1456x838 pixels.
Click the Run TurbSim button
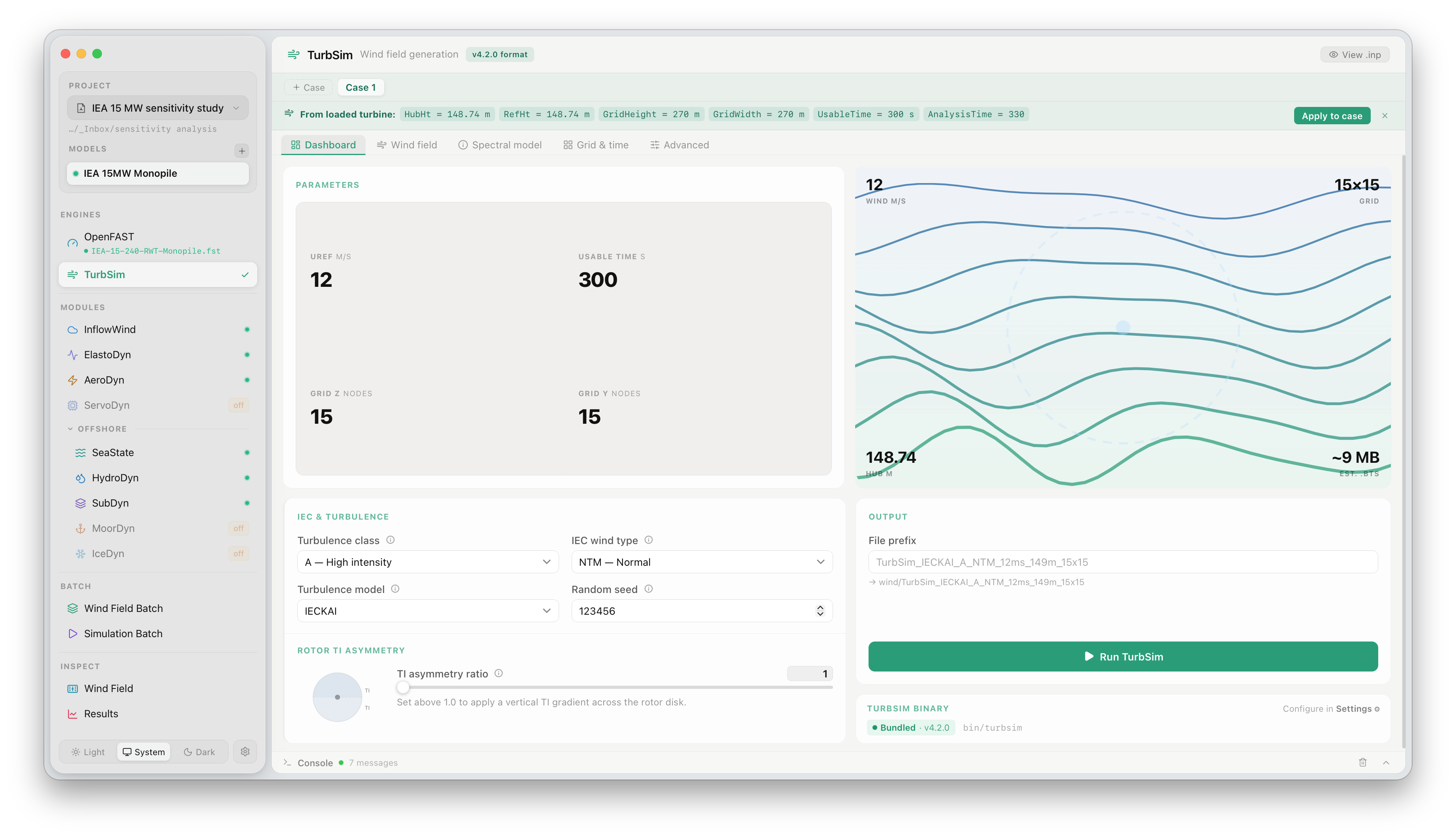pos(1123,657)
